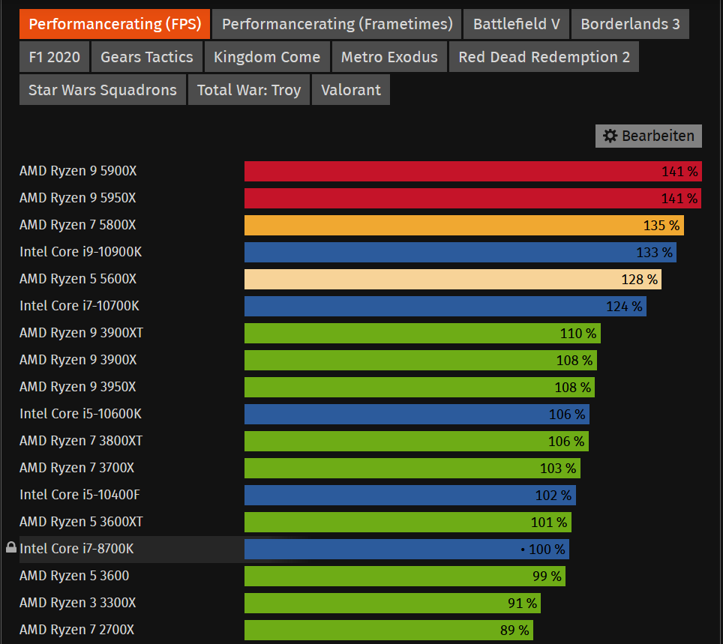This screenshot has height=644, width=723.
Task: Open Red Dead Redemption 2 tab
Action: (544, 57)
